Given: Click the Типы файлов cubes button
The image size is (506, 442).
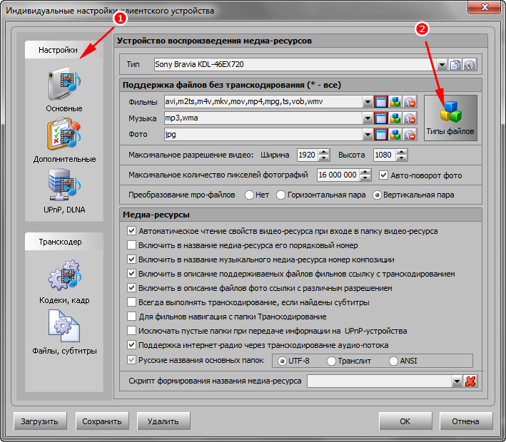Looking at the screenshot, I should (450, 117).
